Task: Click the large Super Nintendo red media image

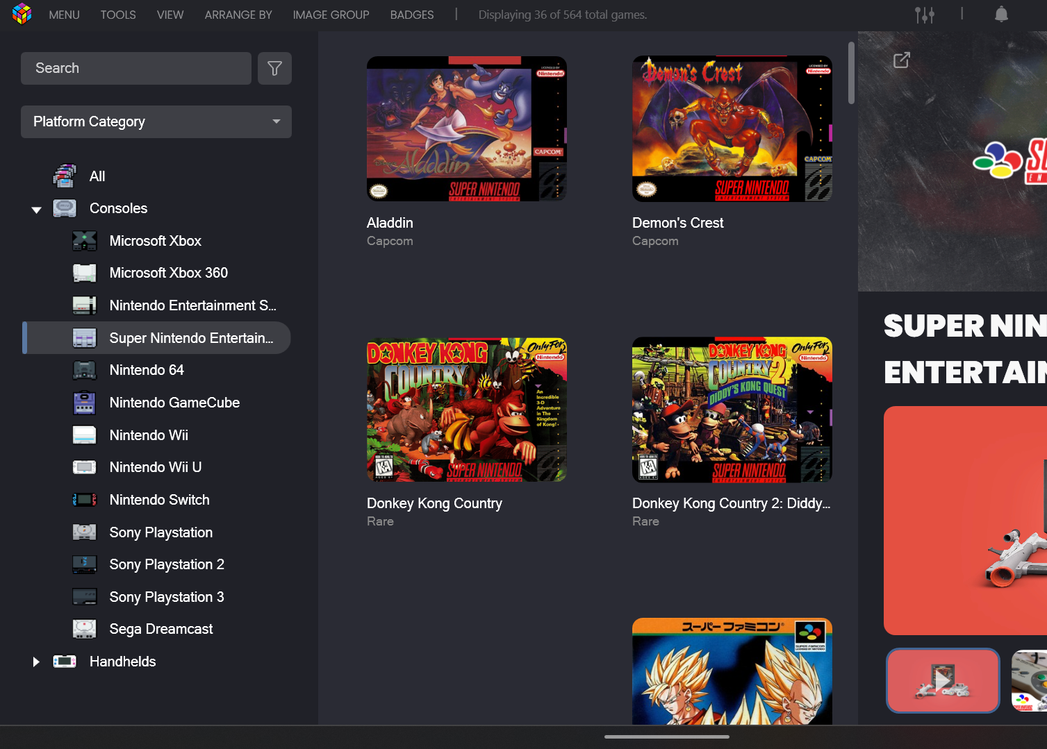Action: (x=965, y=521)
